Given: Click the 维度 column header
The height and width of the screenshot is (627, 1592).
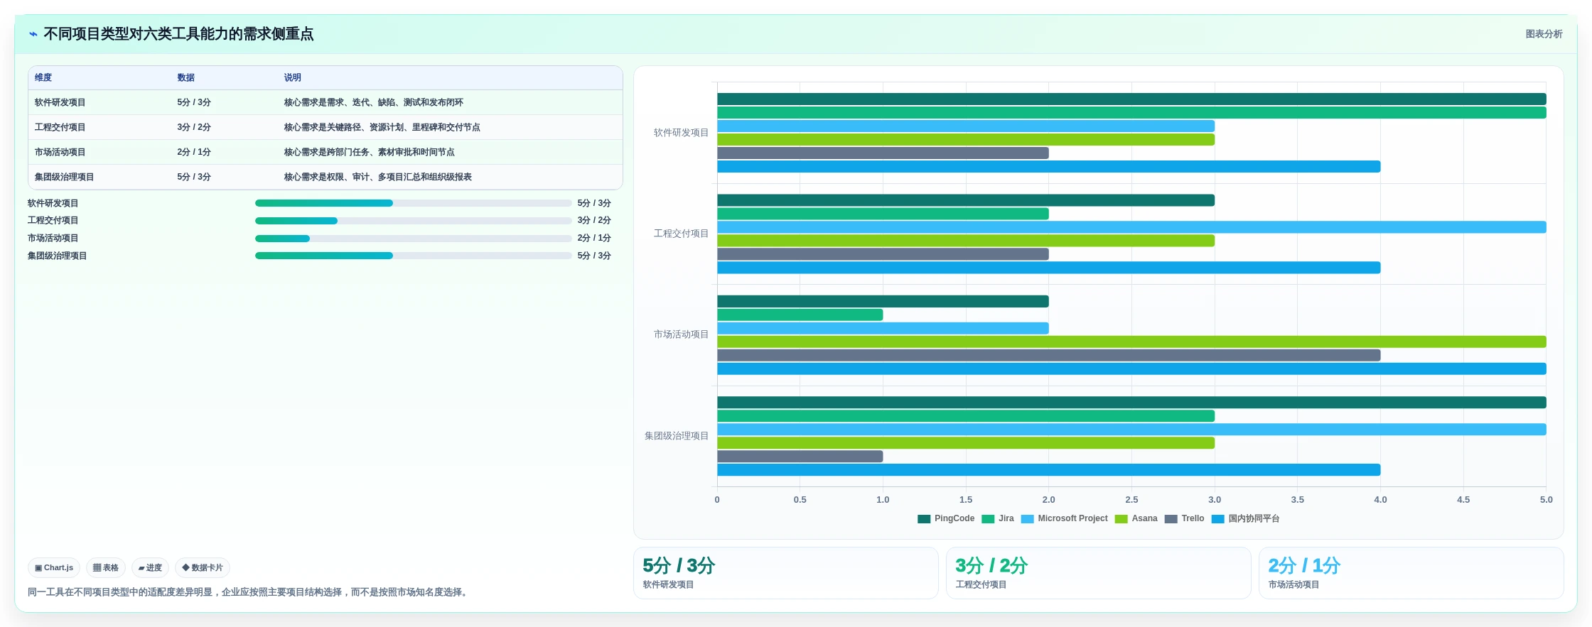Looking at the screenshot, I should tap(43, 78).
